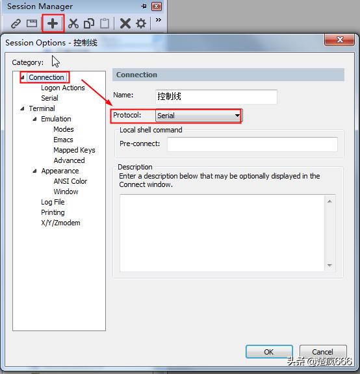Click the Cut scissors icon
Screen dimensions: 360x374
click(x=73, y=23)
